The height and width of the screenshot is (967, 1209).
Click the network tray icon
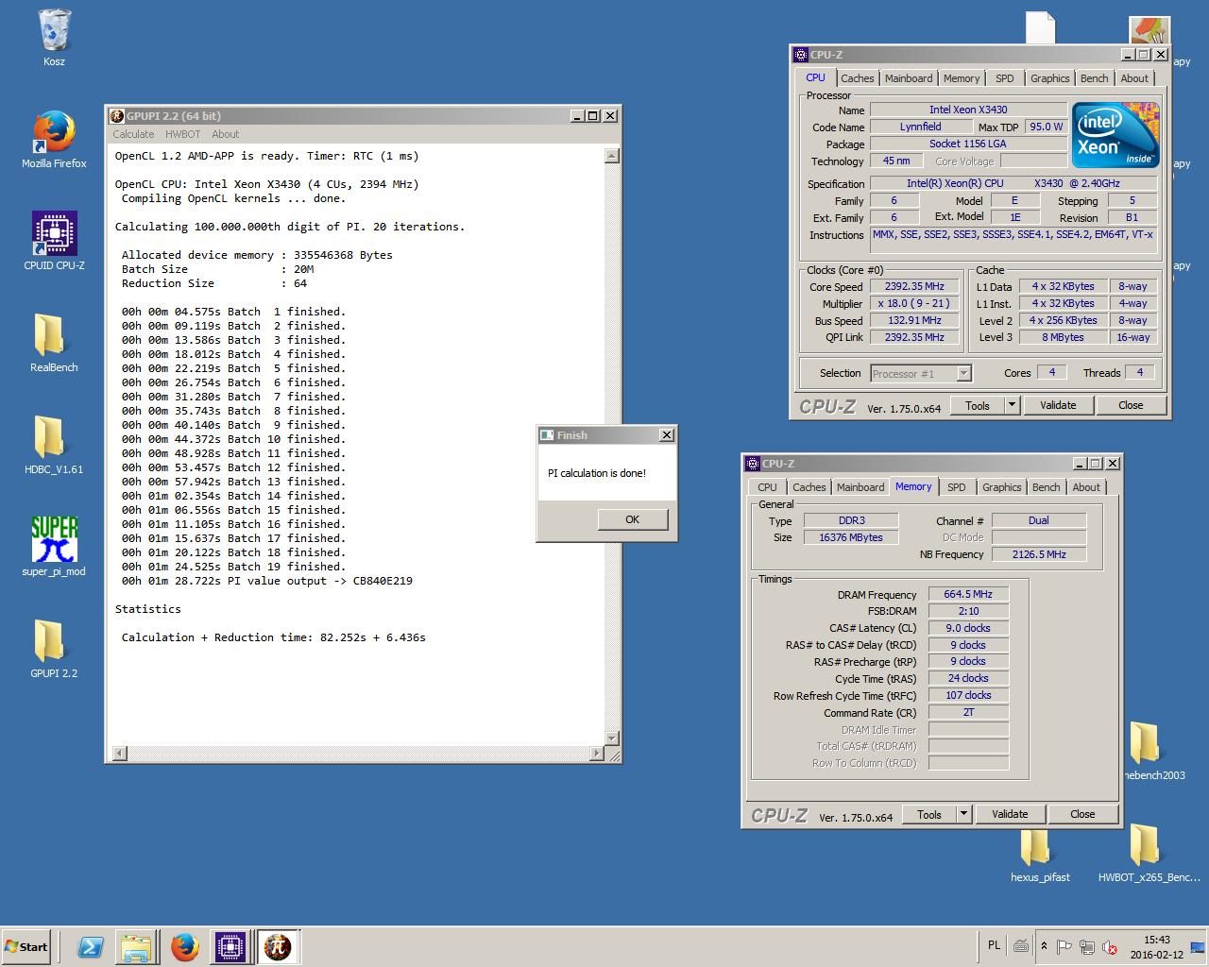(1087, 947)
